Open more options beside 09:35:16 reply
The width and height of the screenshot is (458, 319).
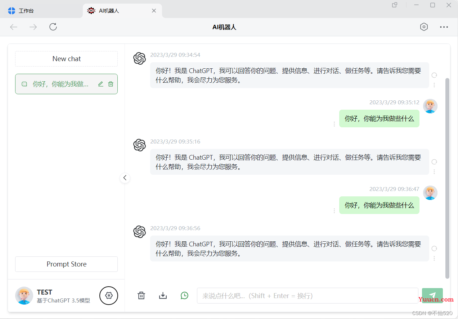click(434, 172)
